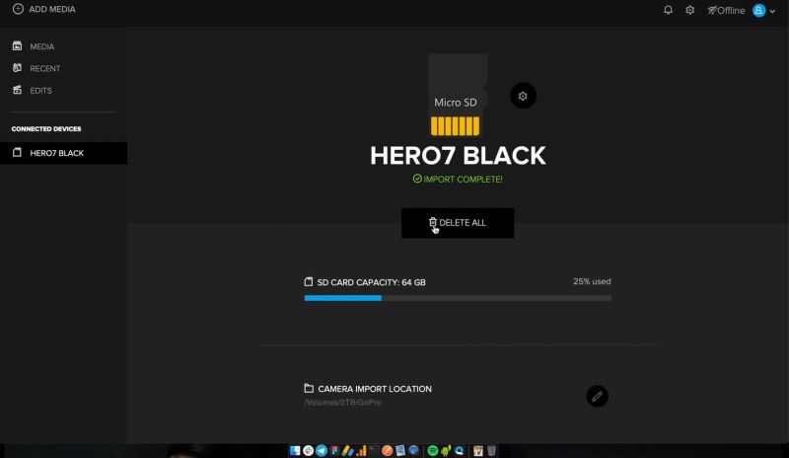789x458 pixels.
Task: Click the Delete All button
Action: (x=458, y=223)
